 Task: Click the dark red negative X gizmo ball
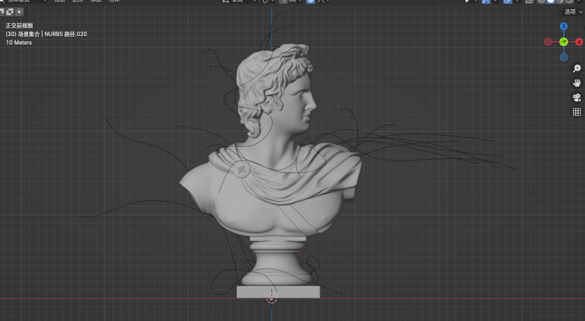point(548,42)
